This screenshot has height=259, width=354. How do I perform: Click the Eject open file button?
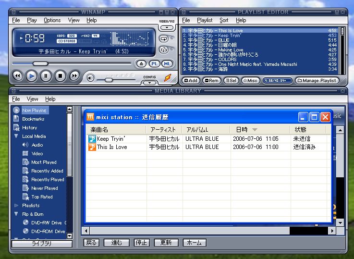141,64
